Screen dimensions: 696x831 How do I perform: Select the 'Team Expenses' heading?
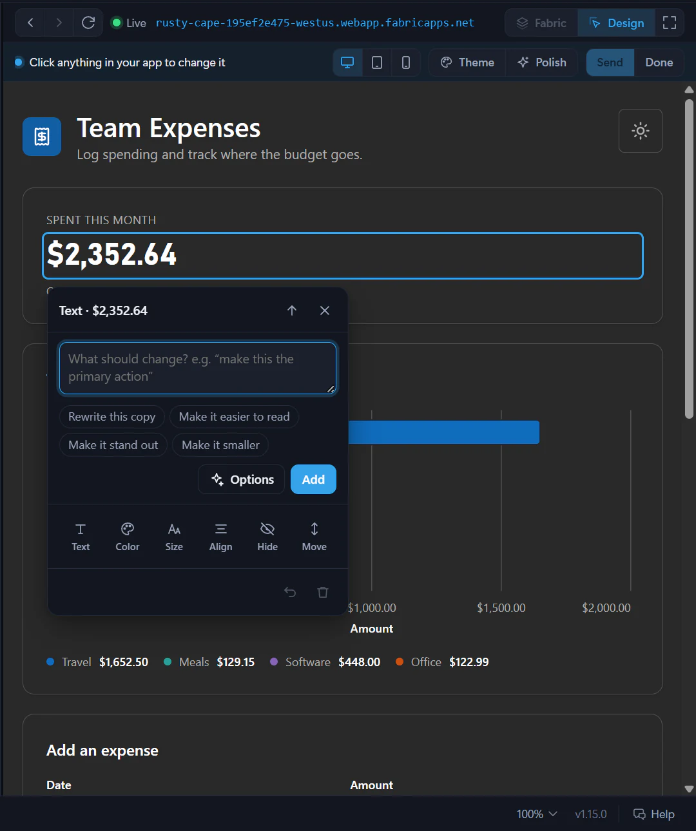169,128
